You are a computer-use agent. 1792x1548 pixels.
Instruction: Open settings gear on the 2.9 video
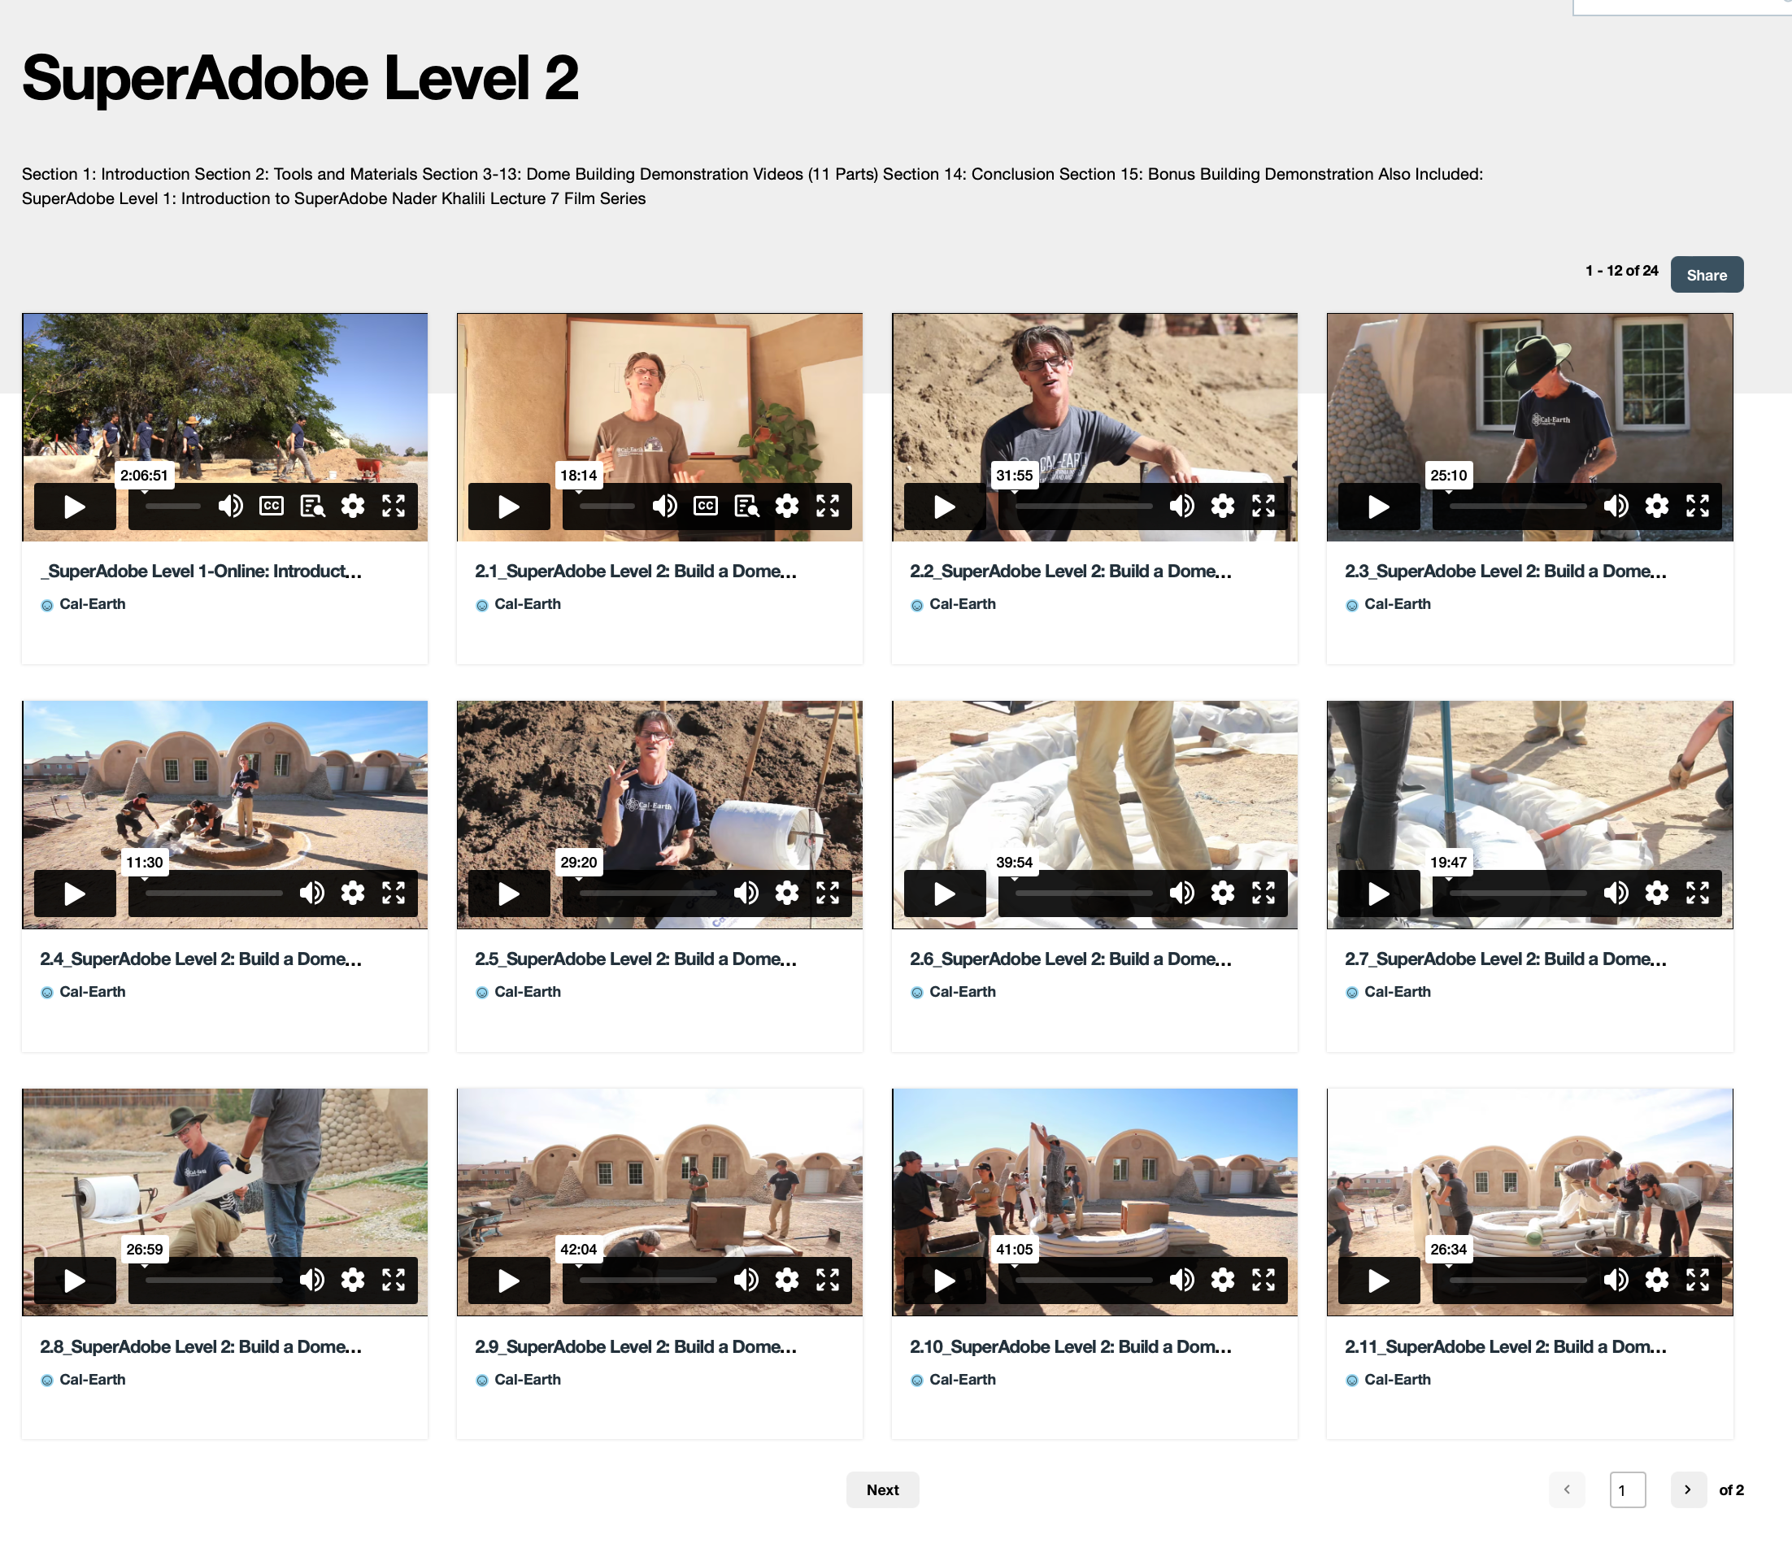tap(786, 1280)
